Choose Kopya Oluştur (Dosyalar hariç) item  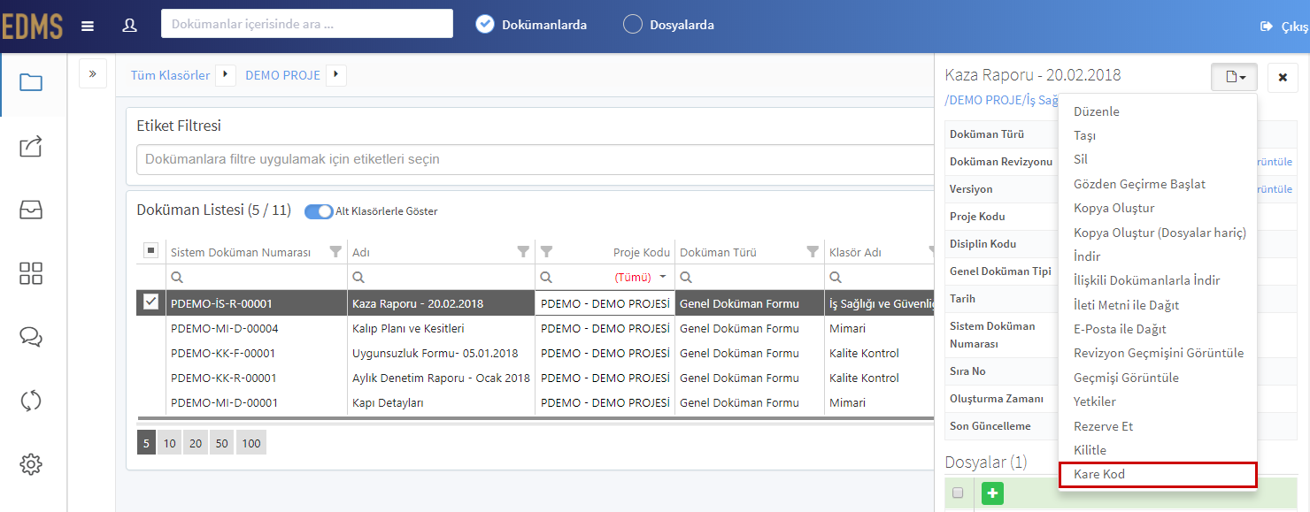(x=1158, y=233)
